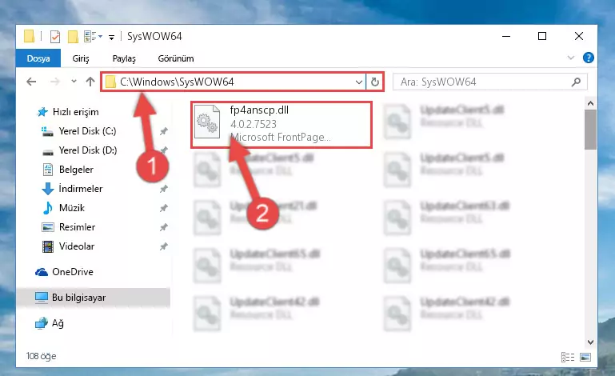Image resolution: width=615 pixels, height=376 pixels.
Task: Go forward with the right arrow
Action: coord(55,82)
